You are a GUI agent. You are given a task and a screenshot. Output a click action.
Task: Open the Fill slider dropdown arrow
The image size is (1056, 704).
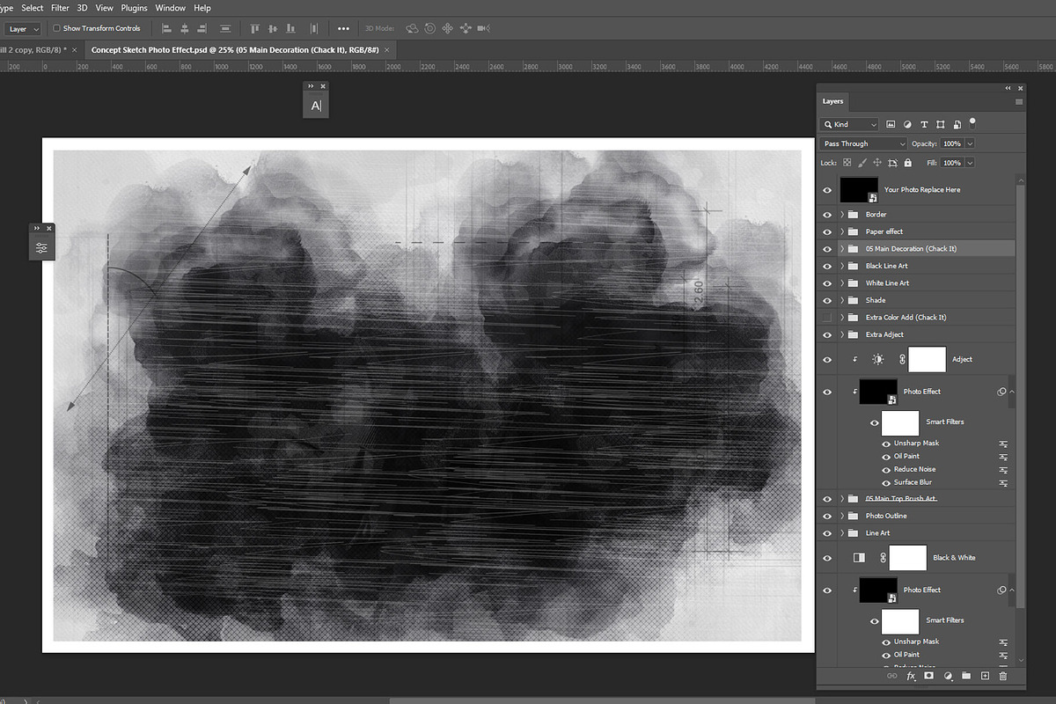point(970,163)
